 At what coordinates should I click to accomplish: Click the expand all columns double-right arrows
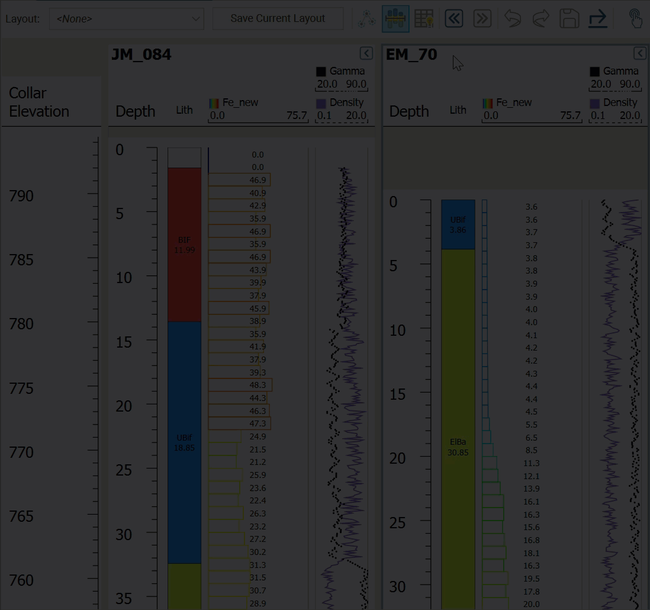tap(482, 19)
